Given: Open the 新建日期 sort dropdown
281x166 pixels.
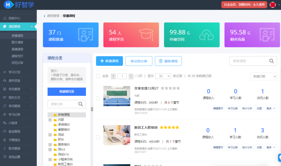Looking at the screenshot, I should (263, 76).
